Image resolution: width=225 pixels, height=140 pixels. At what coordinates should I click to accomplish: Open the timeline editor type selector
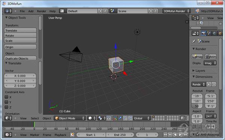tap(8, 135)
